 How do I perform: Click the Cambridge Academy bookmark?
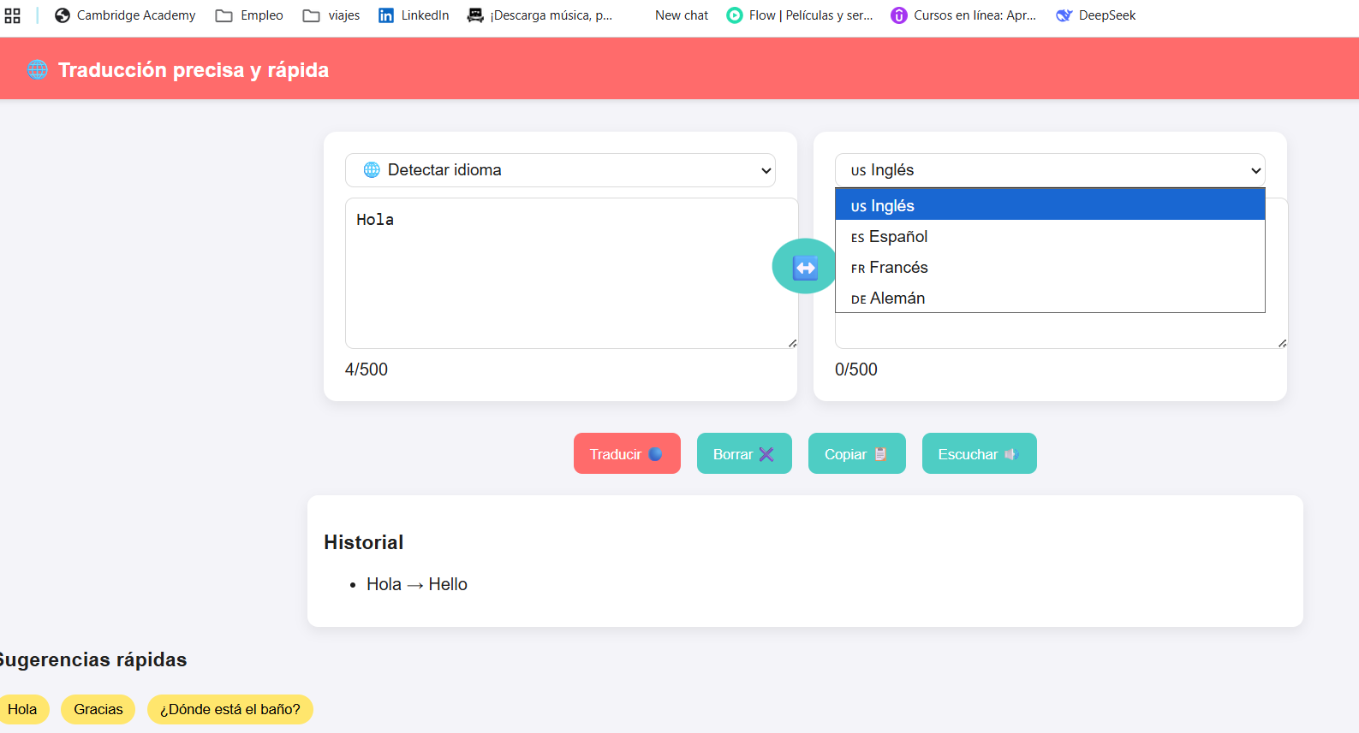coord(125,15)
